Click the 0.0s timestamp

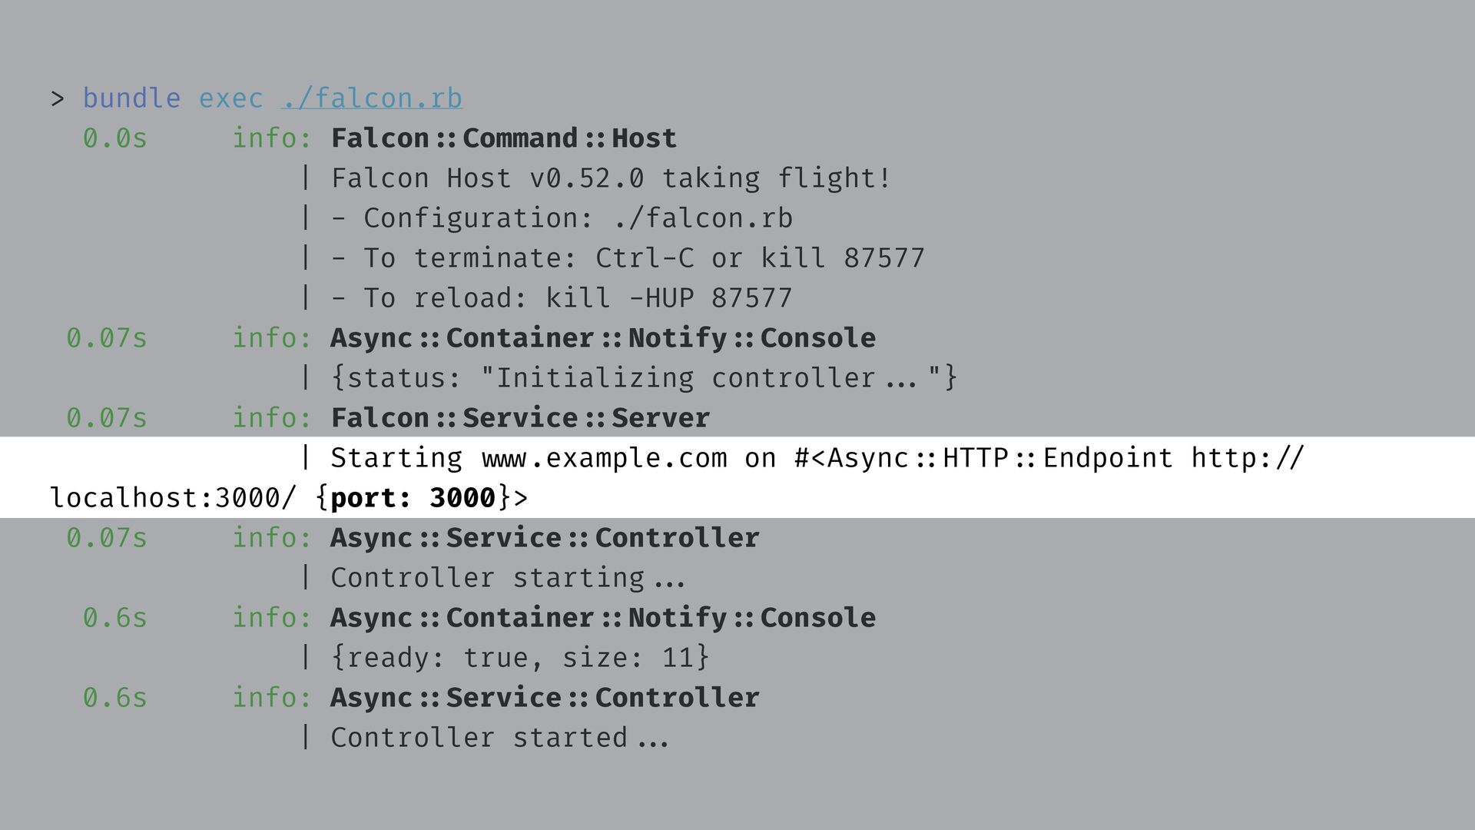pyautogui.click(x=114, y=138)
